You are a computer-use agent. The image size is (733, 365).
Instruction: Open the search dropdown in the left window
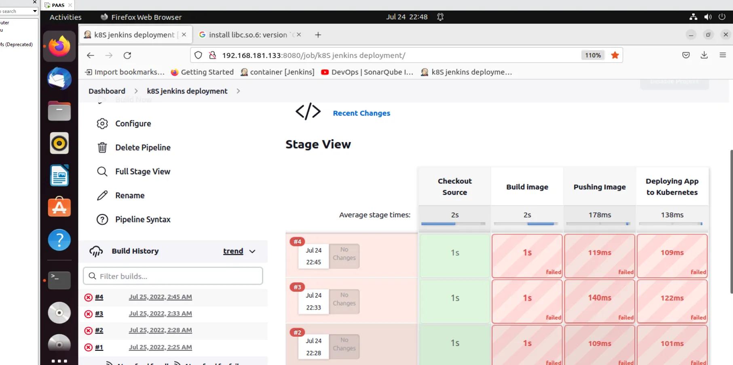pyautogui.click(x=35, y=11)
